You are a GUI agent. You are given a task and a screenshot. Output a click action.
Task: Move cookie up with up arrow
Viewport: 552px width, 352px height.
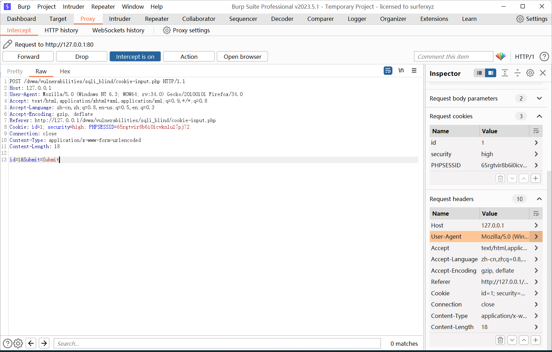(524, 178)
